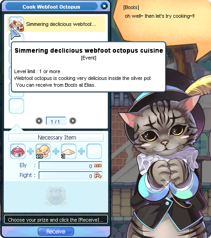The image size is (211, 238).
Task: Click the Fight amount field
Action: tap(70, 175)
